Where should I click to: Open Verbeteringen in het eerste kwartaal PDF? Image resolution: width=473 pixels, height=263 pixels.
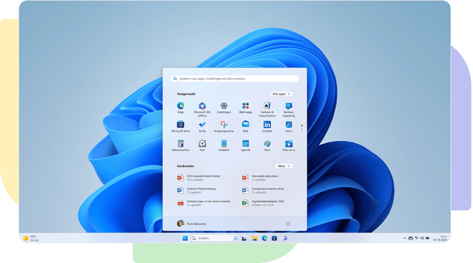pos(204,203)
